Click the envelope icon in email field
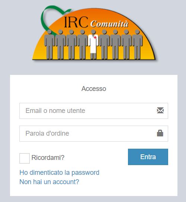The width and height of the screenshot is (186, 202). click(x=160, y=110)
